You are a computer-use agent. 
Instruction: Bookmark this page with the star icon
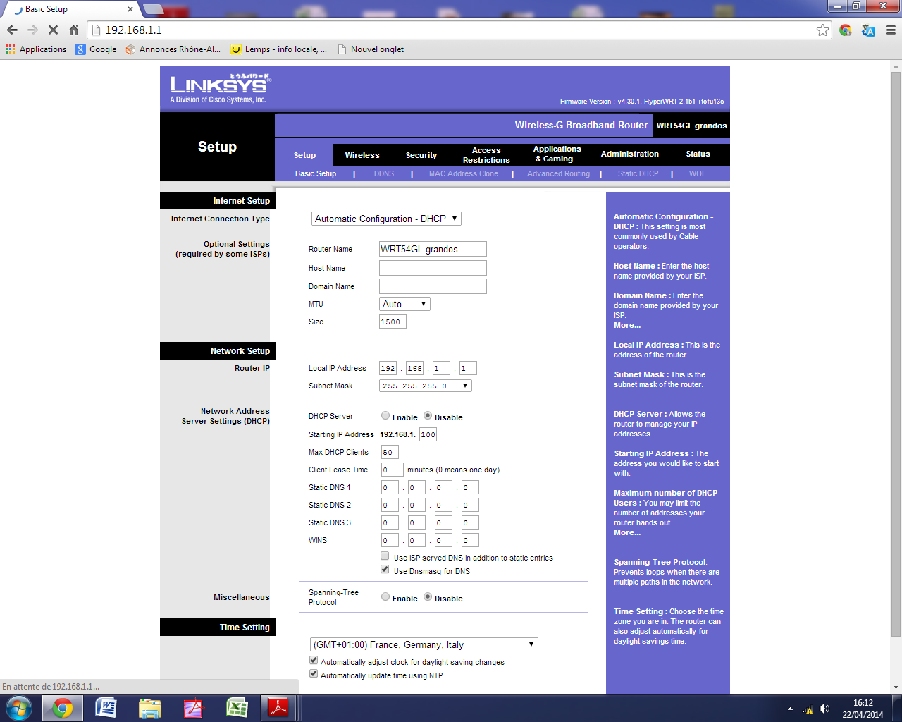[x=822, y=30]
